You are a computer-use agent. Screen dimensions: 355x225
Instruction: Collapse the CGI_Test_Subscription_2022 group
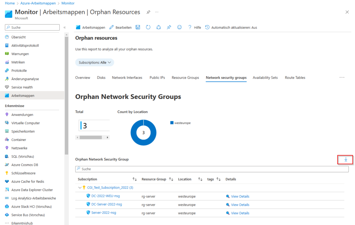tap(80, 187)
